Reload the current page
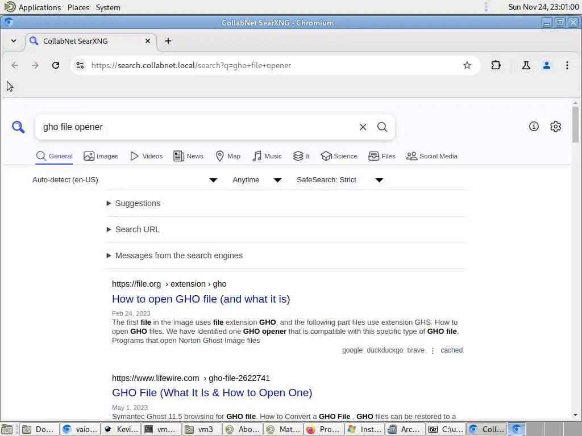582x436 pixels. pos(56,65)
